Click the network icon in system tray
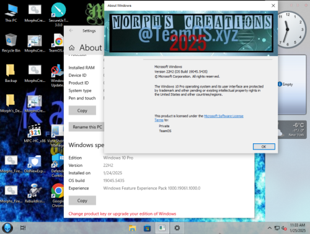The width and height of the screenshot is (310, 234). [277, 228]
